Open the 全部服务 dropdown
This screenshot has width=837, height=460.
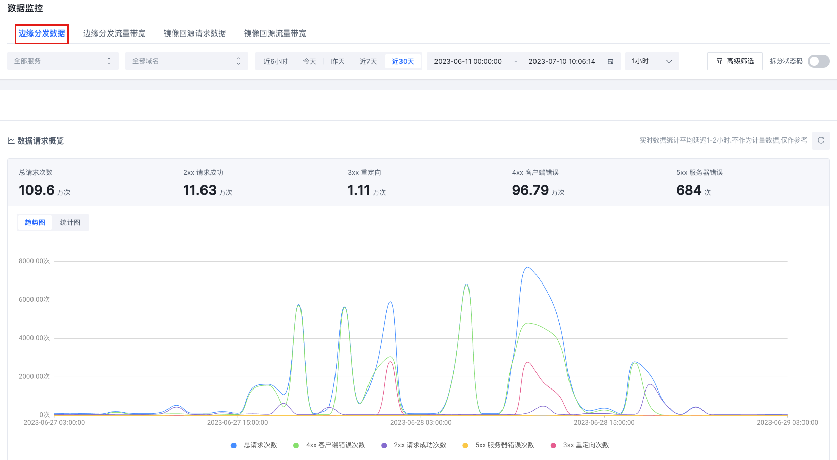pos(63,61)
